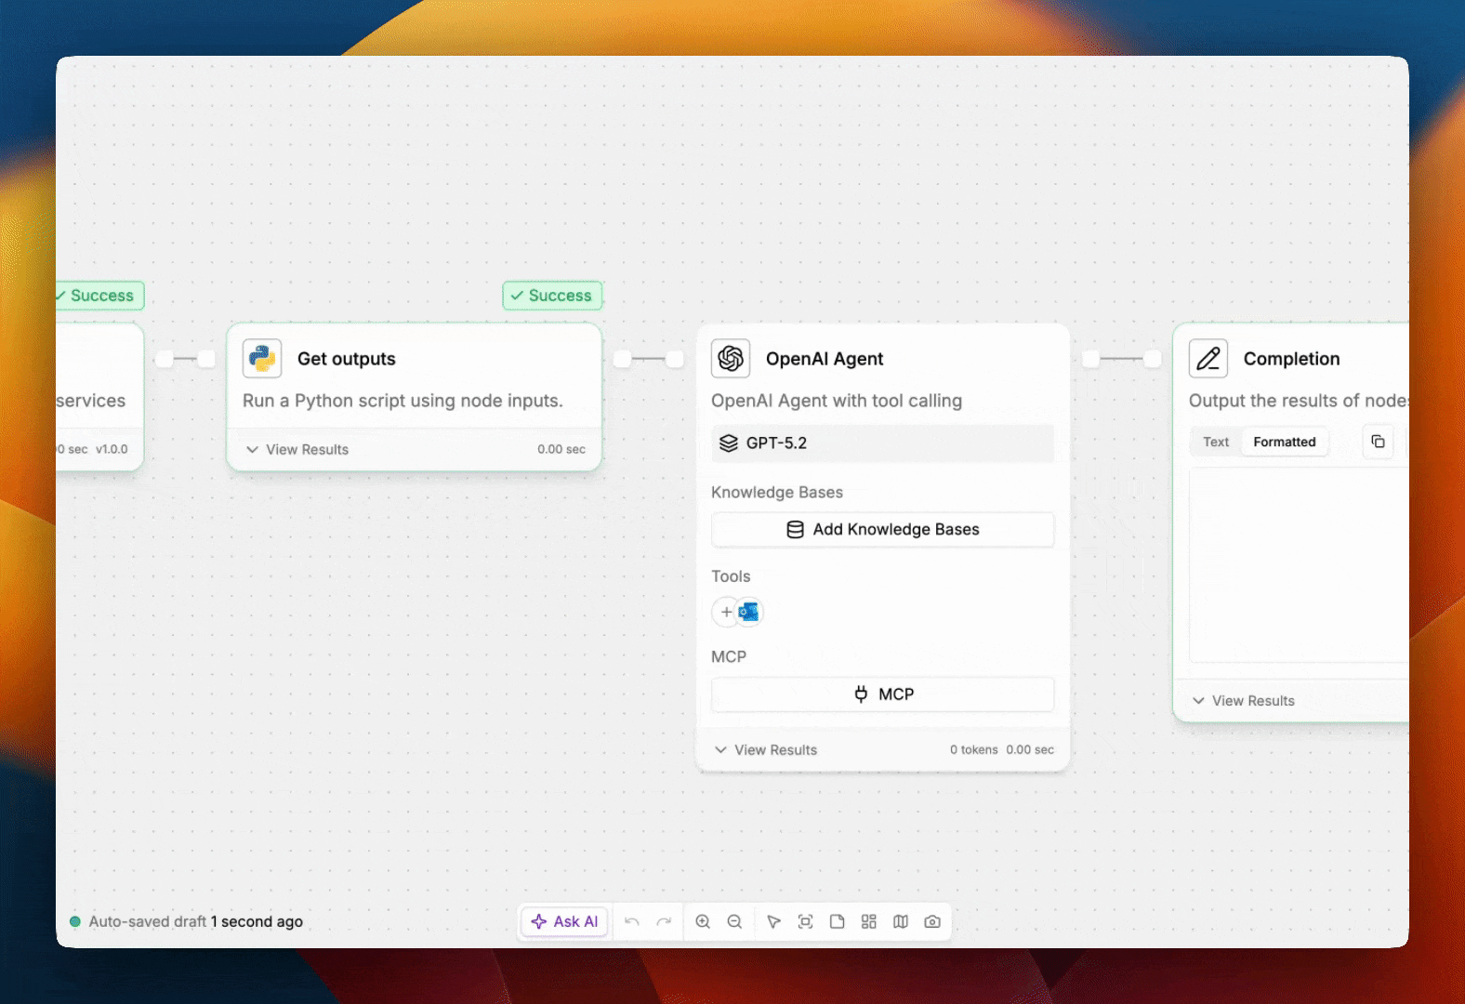Click the fit-to-view frame icon
This screenshot has width=1465, height=1004.
pos(805,921)
